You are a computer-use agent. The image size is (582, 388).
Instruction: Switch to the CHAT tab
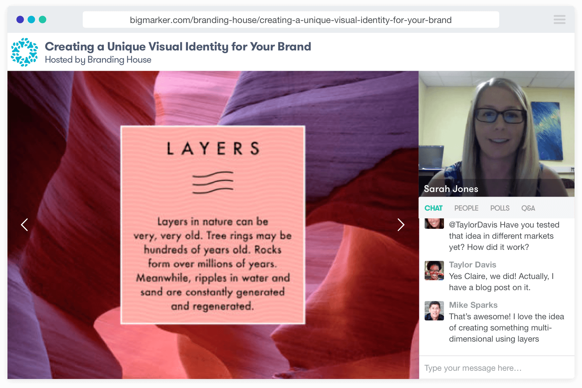(433, 208)
